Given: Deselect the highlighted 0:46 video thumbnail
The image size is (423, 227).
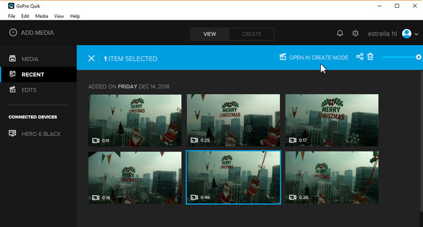Looking at the screenshot, I should [234, 177].
